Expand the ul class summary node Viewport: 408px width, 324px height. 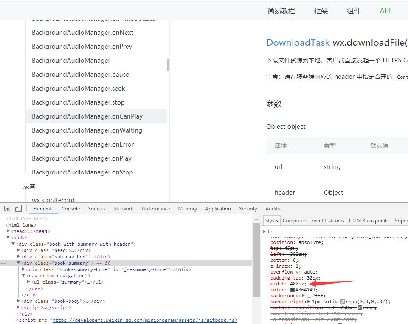[x=28, y=282]
